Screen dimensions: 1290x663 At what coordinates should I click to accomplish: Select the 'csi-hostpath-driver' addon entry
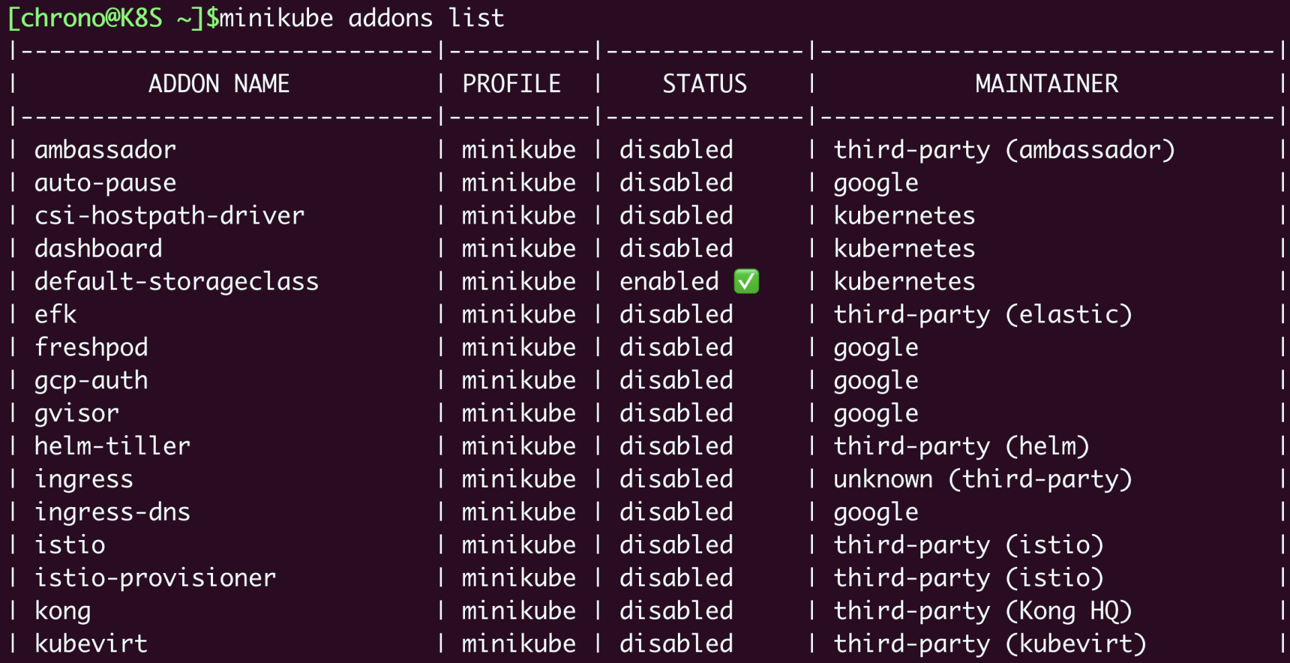pos(169,216)
